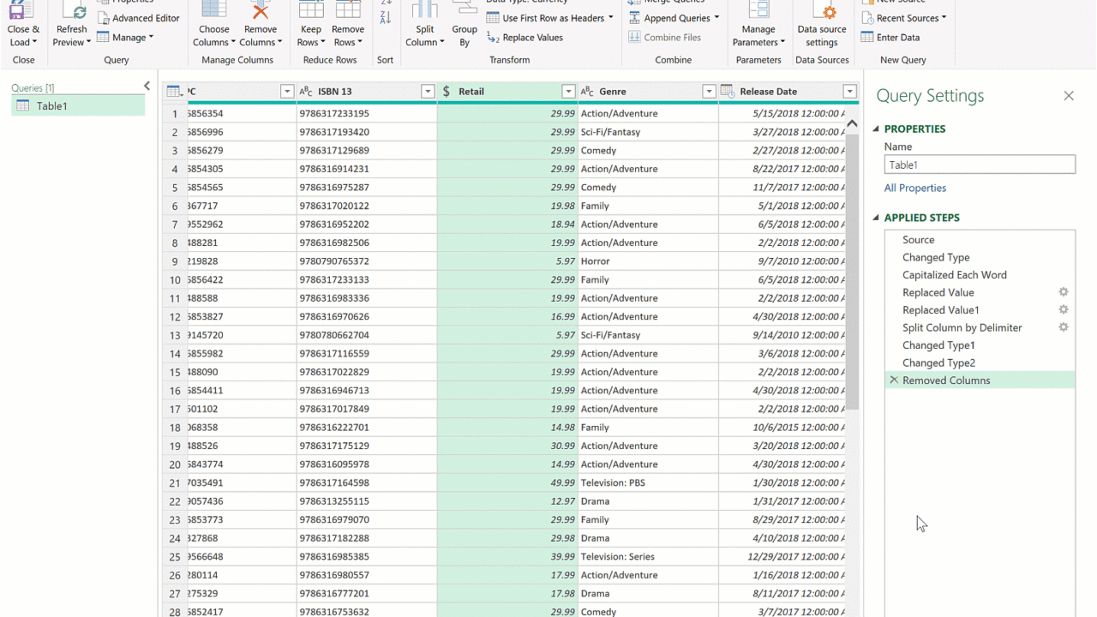Select the Capitalized Each Word step
Image resolution: width=1097 pixels, height=617 pixels.
coord(954,275)
